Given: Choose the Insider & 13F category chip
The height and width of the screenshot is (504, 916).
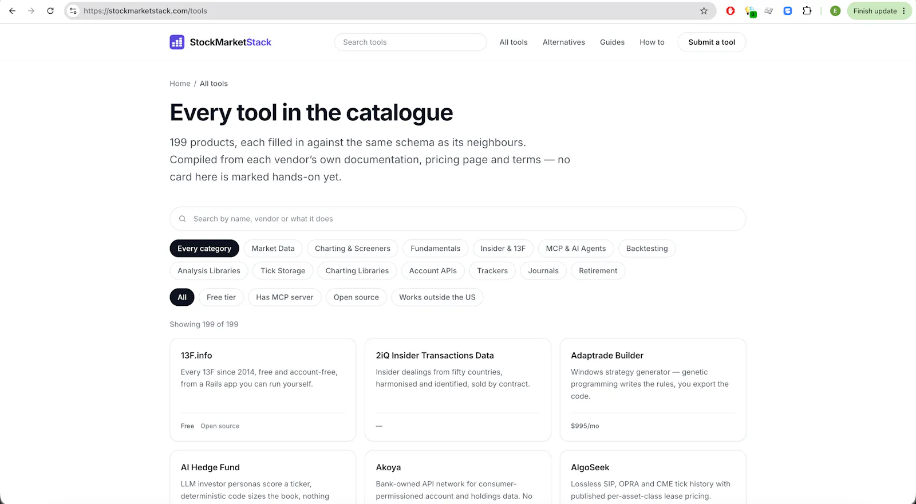Looking at the screenshot, I should (x=503, y=249).
